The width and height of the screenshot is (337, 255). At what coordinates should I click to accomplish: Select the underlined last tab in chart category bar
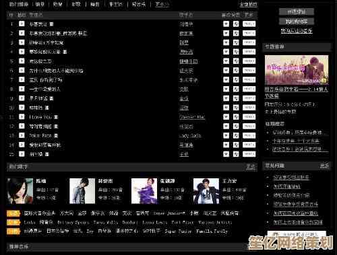point(162,4)
